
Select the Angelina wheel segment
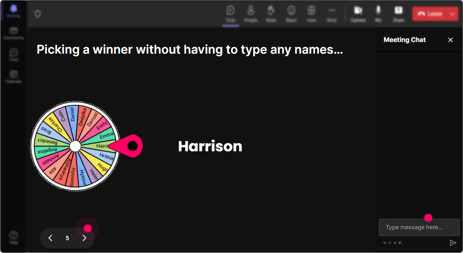pos(48,151)
